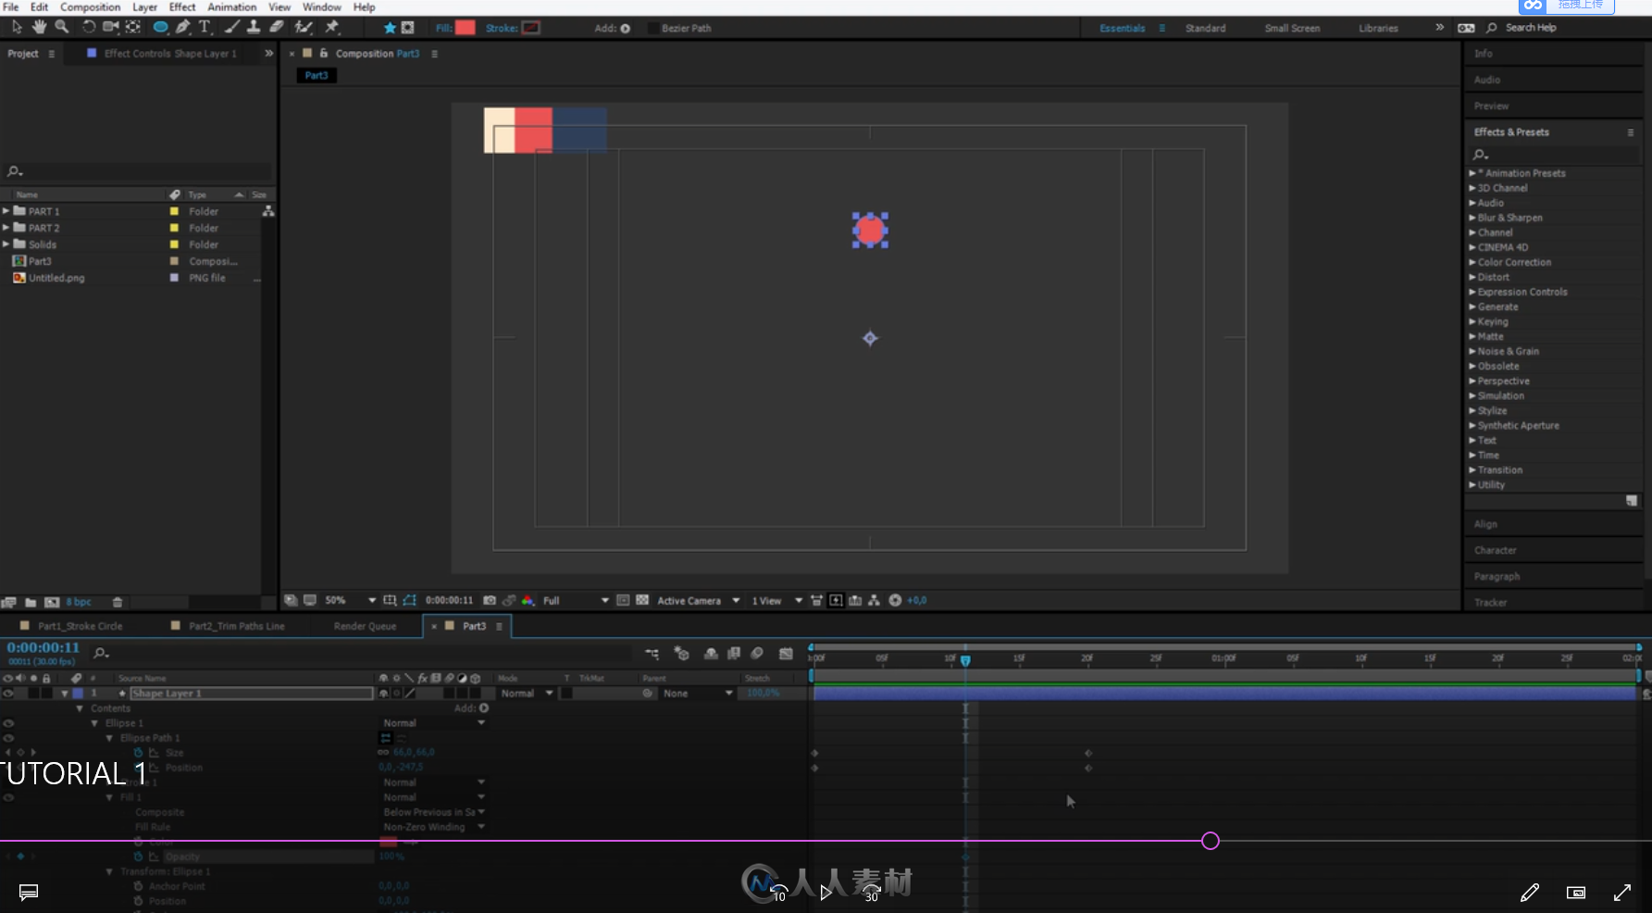The width and height of the screenshot is (1652, 913).
Task: Select the Unified Camera tool
Action: (111, 28)
